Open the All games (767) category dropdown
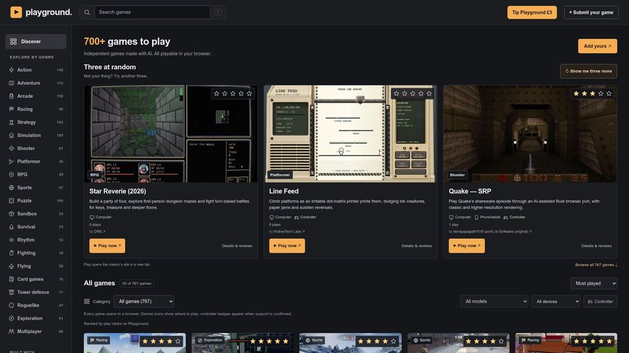 (143, 301)
